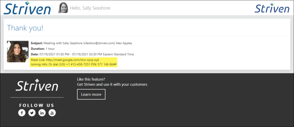
Task: Click the 'Hello, Sally Seashore' greeting
Action: coord(90,8)
